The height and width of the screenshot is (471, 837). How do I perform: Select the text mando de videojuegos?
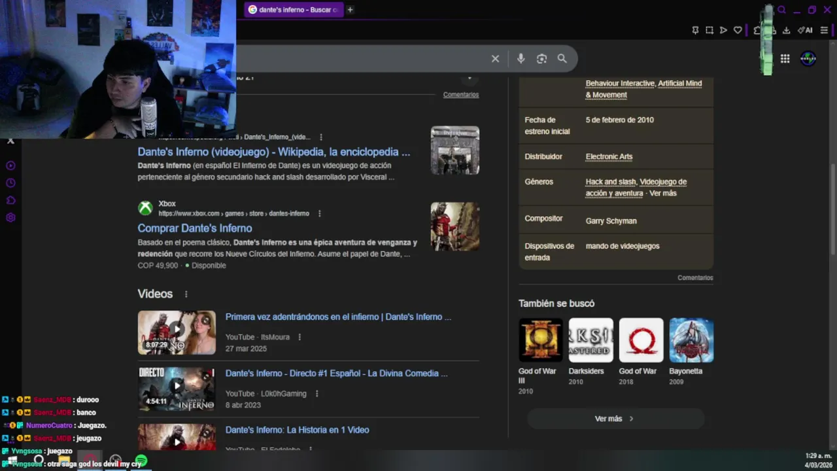[623, 246]
